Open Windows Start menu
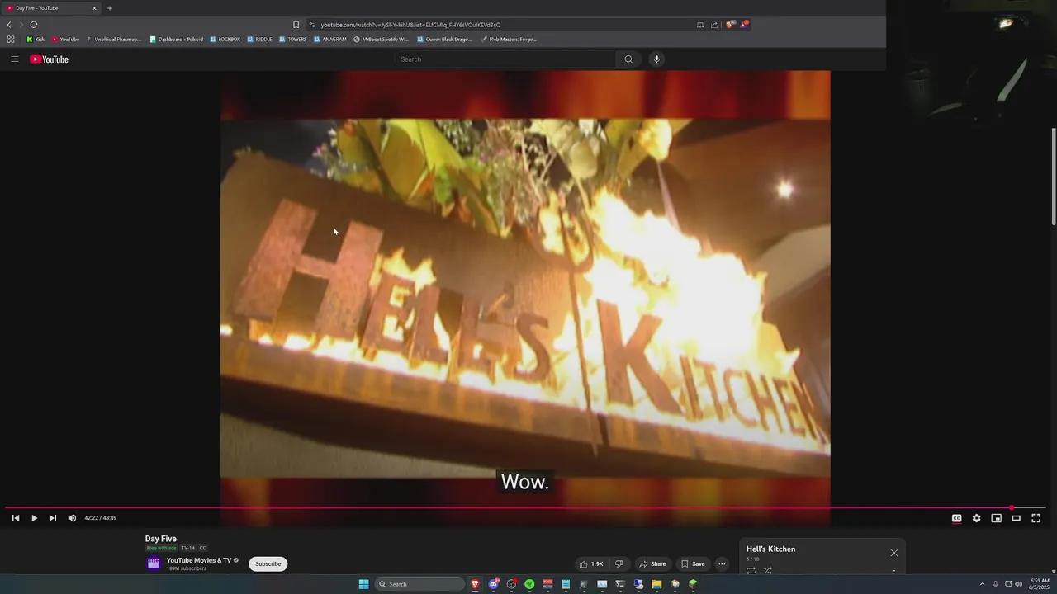This screenshot has height=594, width=1057. coord(363,584)
